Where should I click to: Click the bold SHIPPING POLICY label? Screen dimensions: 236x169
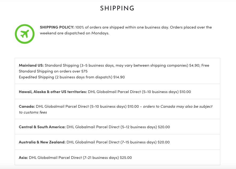coord(57,27)
